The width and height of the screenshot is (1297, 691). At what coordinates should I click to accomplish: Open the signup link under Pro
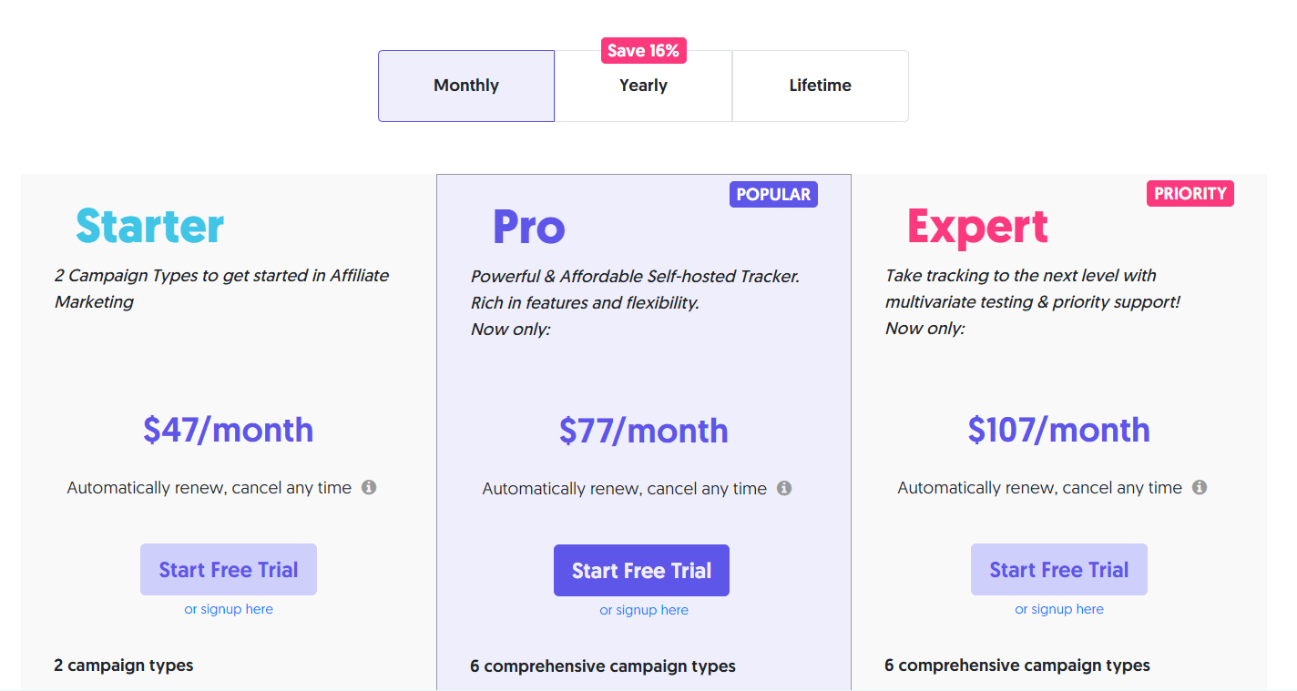coord(644,610)
